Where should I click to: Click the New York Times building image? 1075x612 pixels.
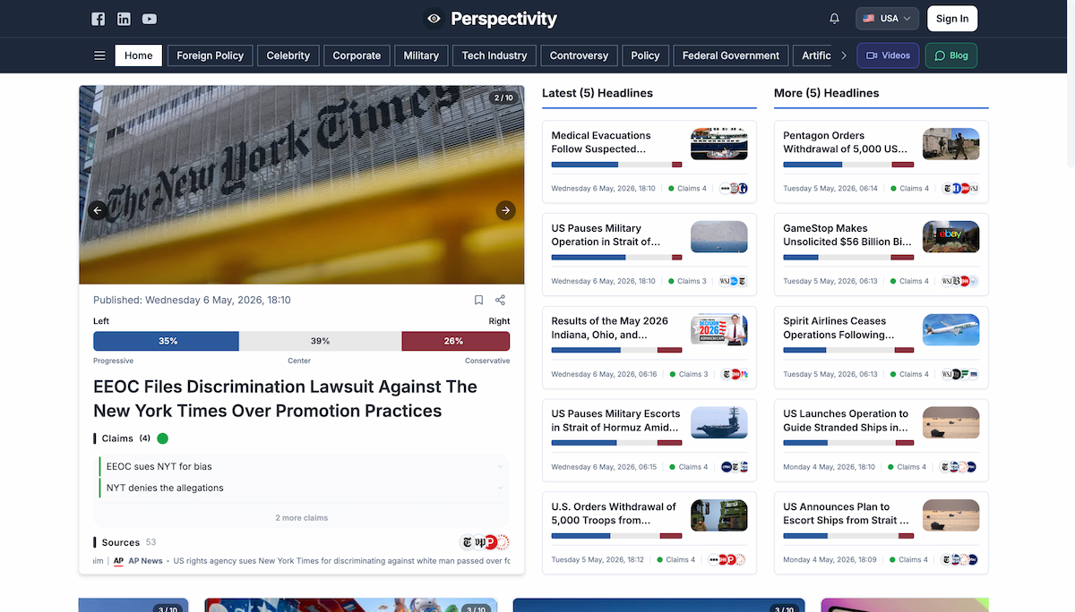click(x=302, y=185)
